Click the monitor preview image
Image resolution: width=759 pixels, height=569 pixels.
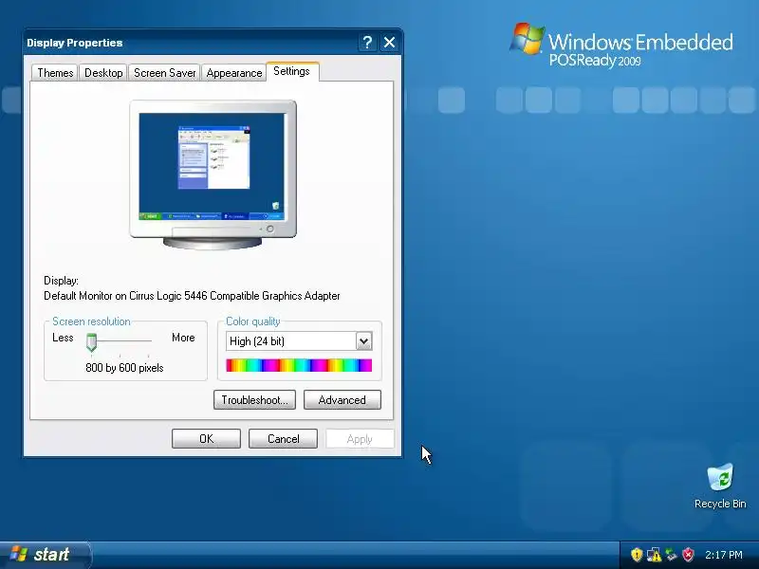coord(213,174)
